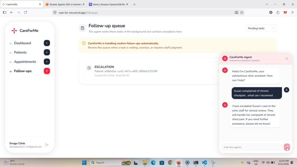The width and height of the screenshot is (297, 167).
Task: Open the notification bell in taskbar
Action: click(292, 163)
